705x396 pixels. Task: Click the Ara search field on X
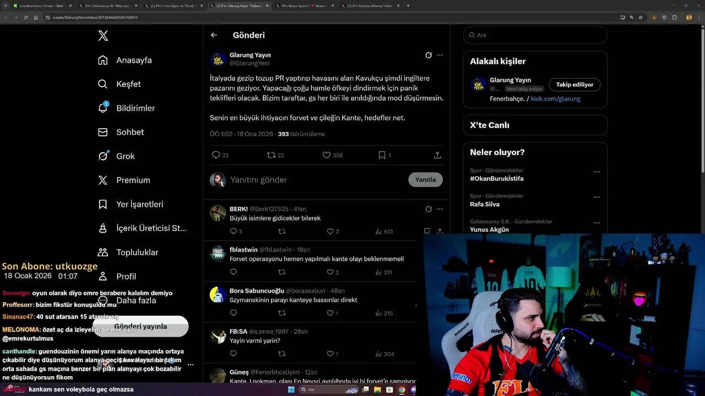click(x=535, y=35)
